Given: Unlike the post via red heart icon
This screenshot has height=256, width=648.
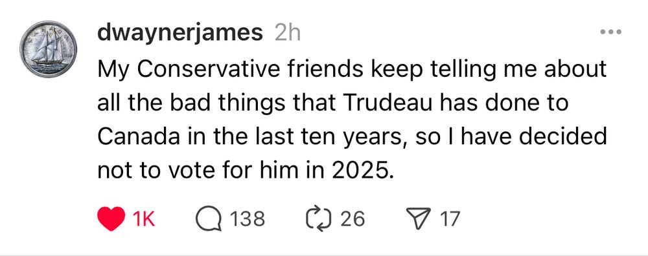Looking at the screenshot, I should pos(111,219).
